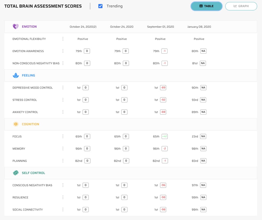Uncheck the Trending checkbox
This screenshot has height=220, width=262.
[x=100, y=6]
